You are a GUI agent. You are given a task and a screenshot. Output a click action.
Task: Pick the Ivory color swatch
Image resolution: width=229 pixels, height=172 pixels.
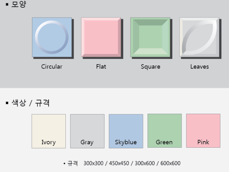click(x=49, y=131)
